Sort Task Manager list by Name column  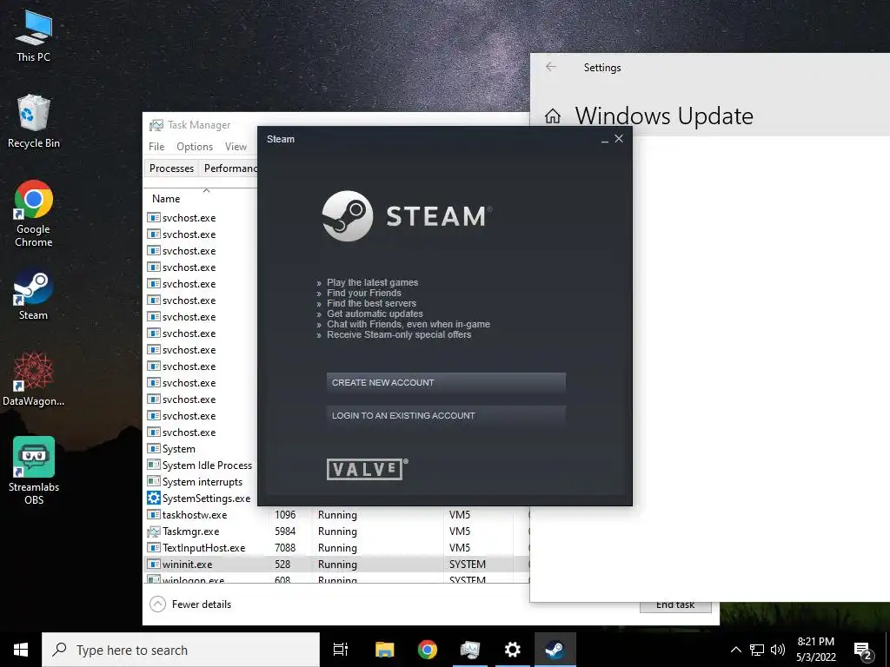pos(166,199)
